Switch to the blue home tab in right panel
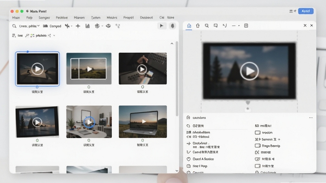Screen dimensions: 326x183 189,26
